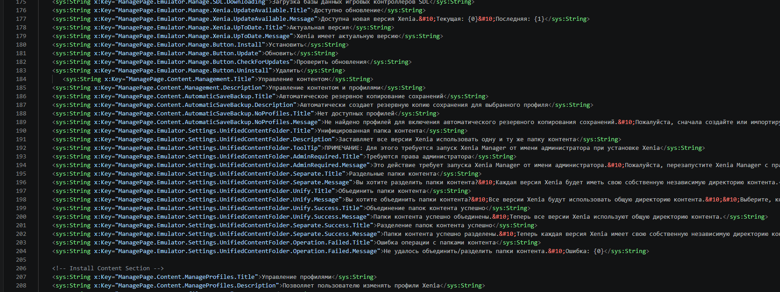The width and height of the screenshot is (780, 292).
Task: Click line number 205 in the gutter
Action: (21, 259)
